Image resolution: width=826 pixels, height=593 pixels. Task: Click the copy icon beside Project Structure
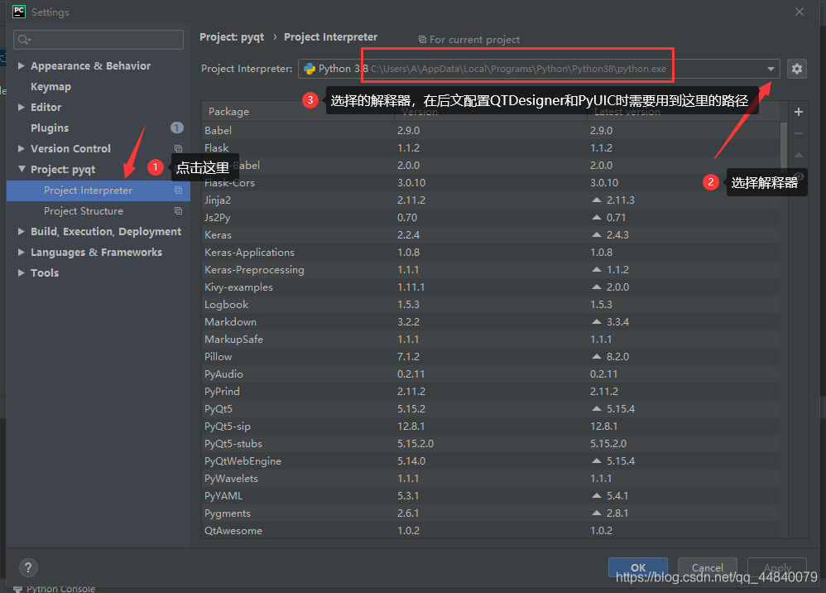click(x=178, y=211)
